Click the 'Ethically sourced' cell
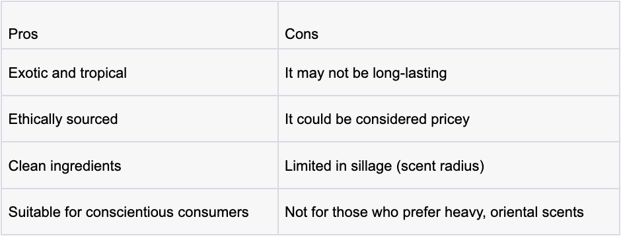This screenshot has width=621, height=240. [x=139, y=119]
